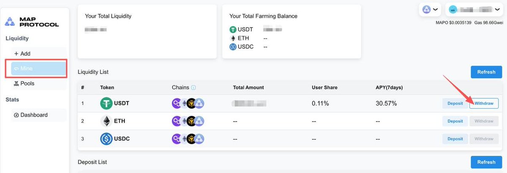Image resolution: width=507 pixels, height=173 pixels.
Task: Deposit into the USDC pool
Action: point(455,139)
